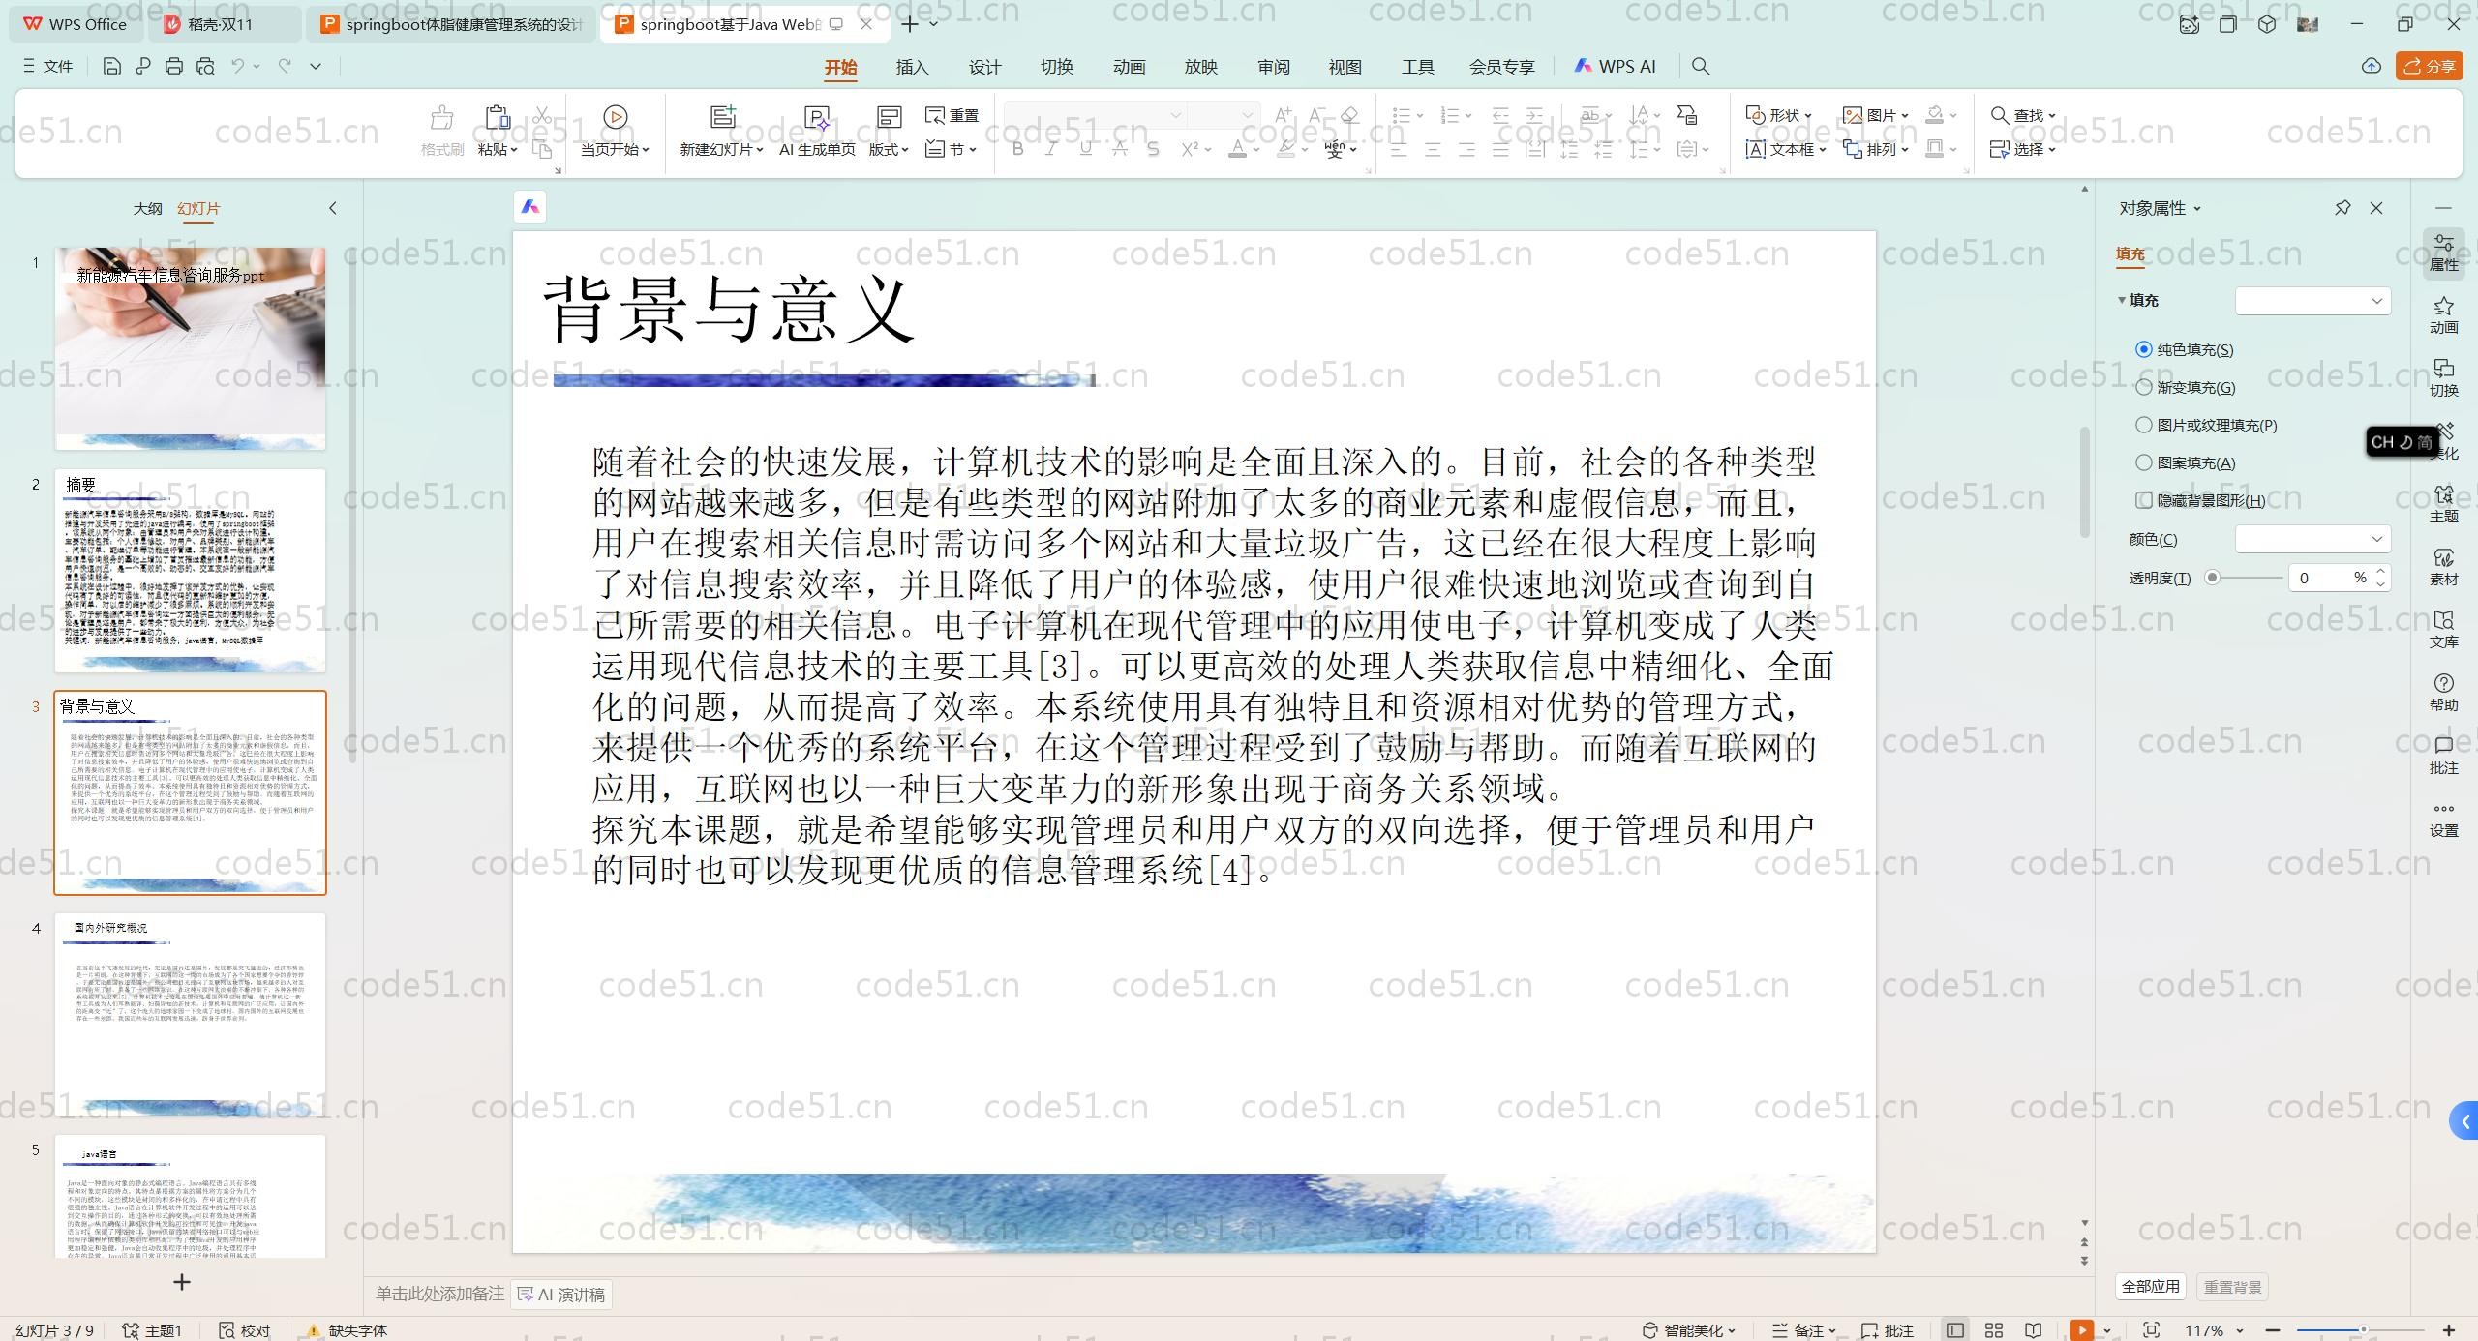
Task: Open the 颜色(C) color dropdown
Action: pyautogui.click(x=2312, y=539)
